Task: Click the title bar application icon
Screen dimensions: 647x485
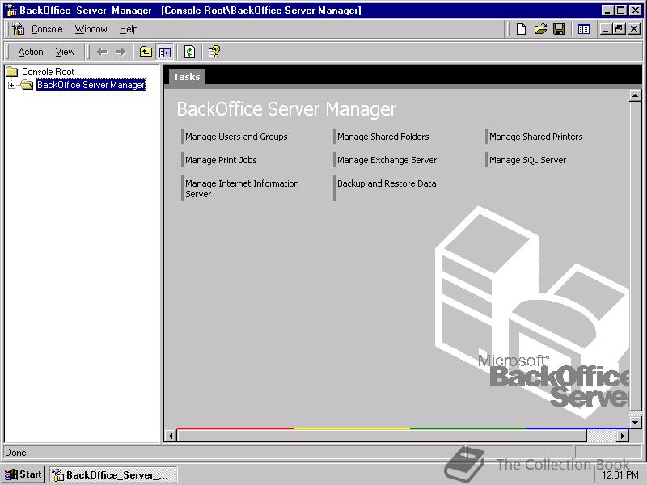Action: coord(11,11)
